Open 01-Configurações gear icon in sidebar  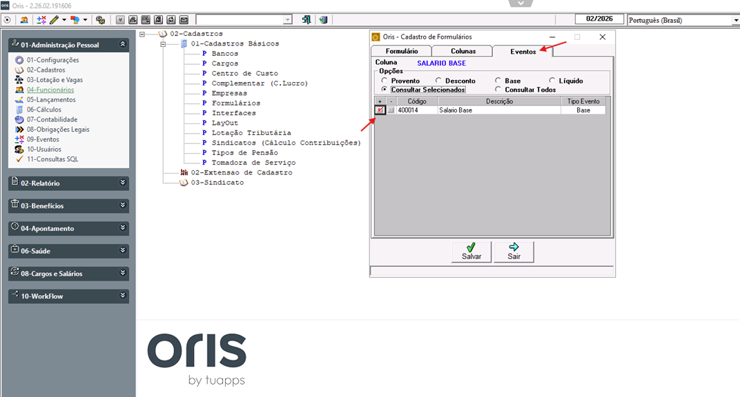(19, 60)
